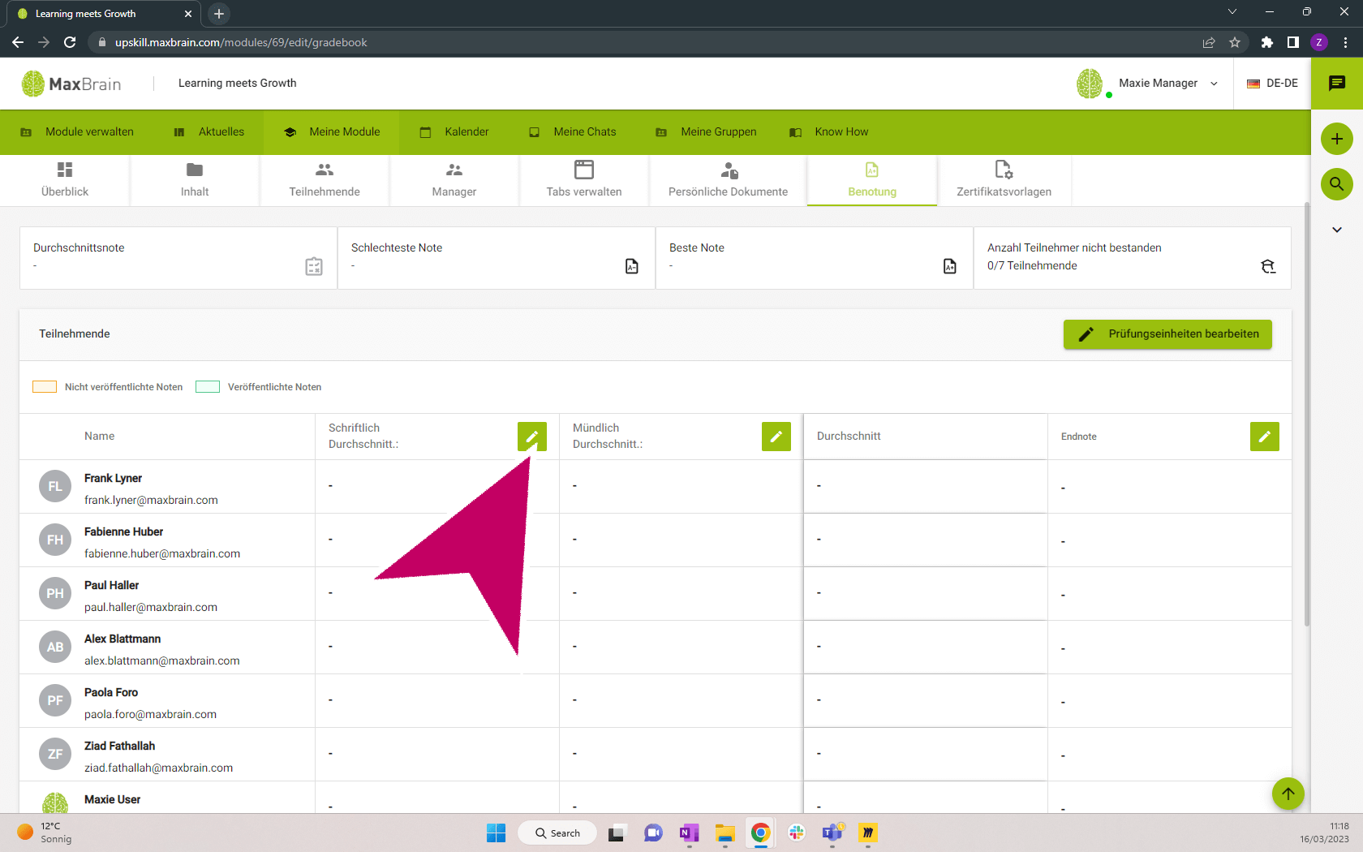
Task: Click the Nicht veröffentlichte Noten color swatch
Action: coord(45,387)
